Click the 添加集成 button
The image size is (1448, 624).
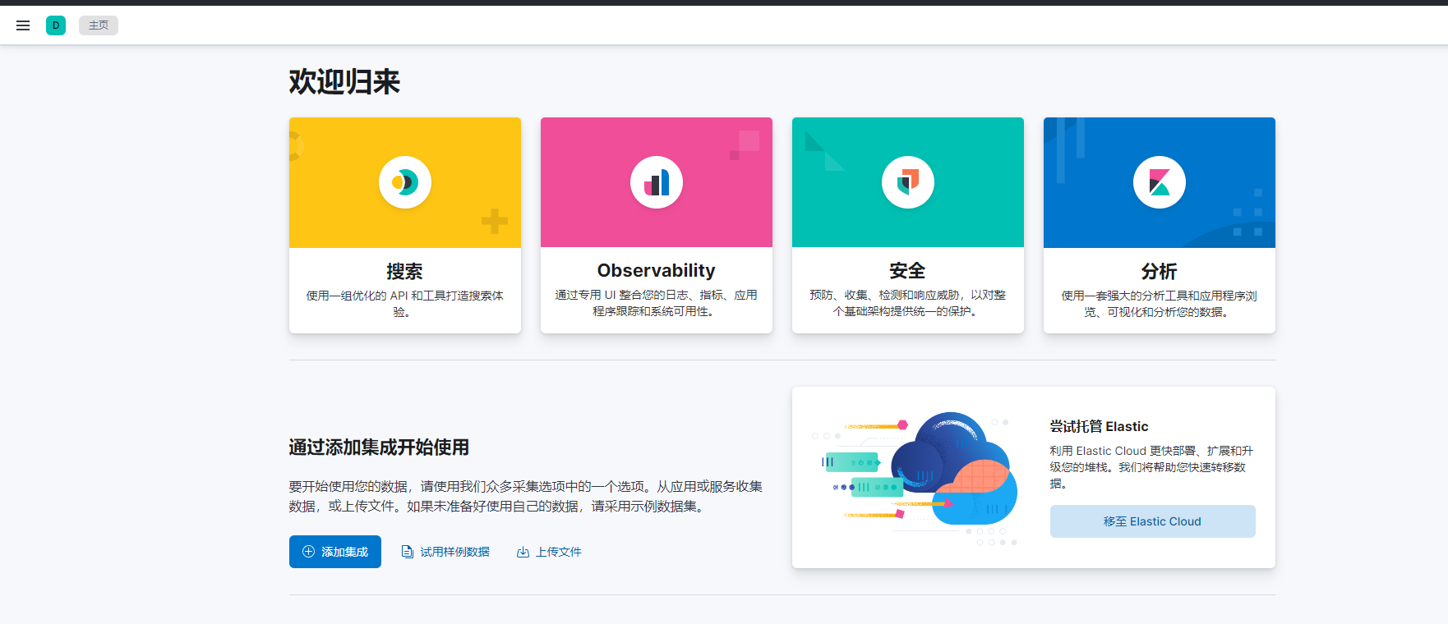coord(335,552)
